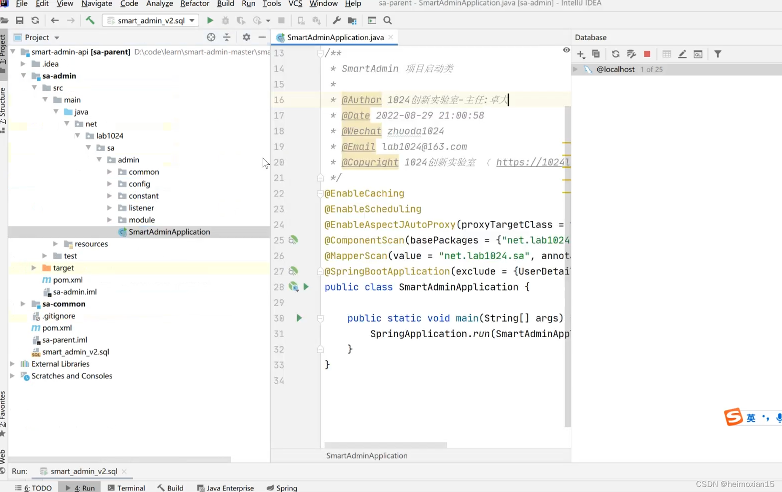
Task: Stop the database connection with red square
Action: tap(647, 54)
